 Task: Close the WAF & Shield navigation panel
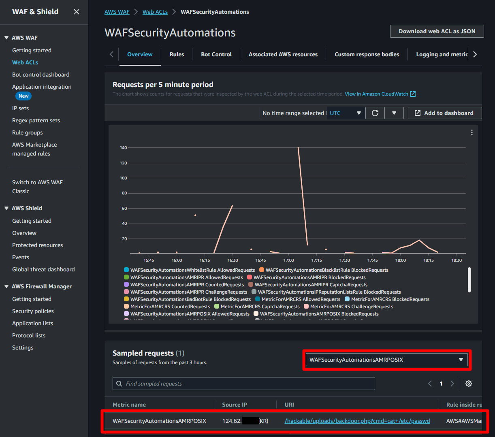pyautogui.click(x=77, y=12)
